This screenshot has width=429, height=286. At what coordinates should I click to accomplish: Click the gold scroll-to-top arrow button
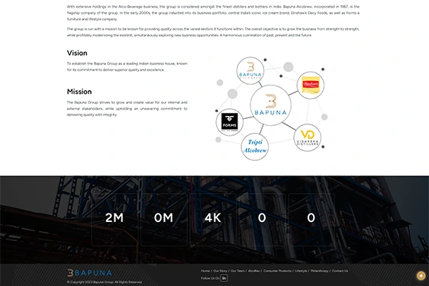coord(421,275)
